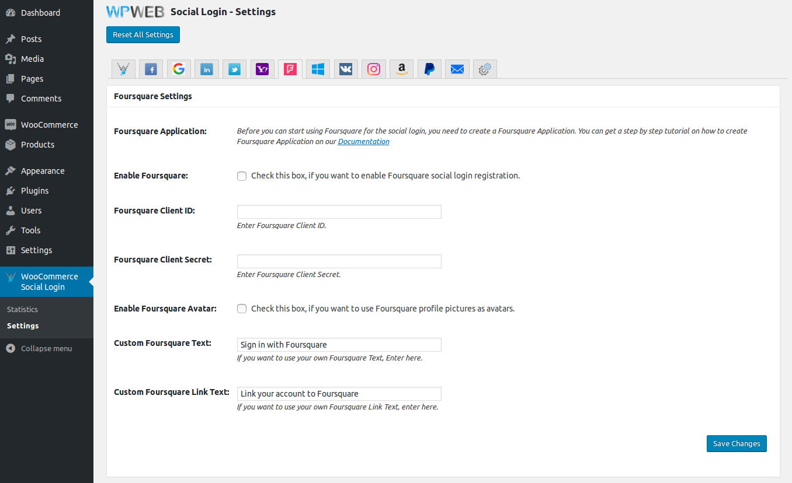The image size is (792, 483).
Task: Select the Instagram tab icon
Action: (x=374, y=69)
